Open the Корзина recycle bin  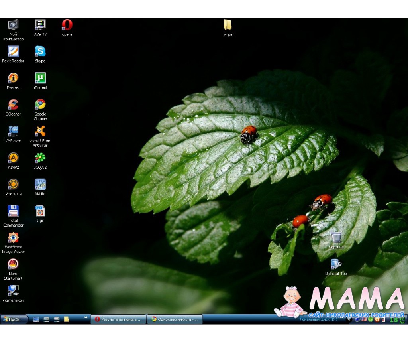[x=336, y=238]
